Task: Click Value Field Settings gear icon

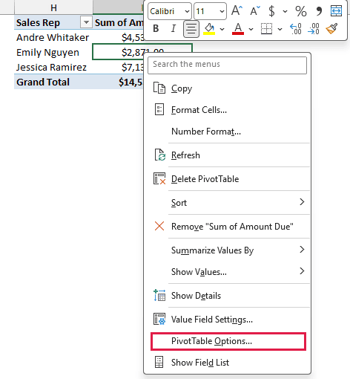Action: [159, 319]
